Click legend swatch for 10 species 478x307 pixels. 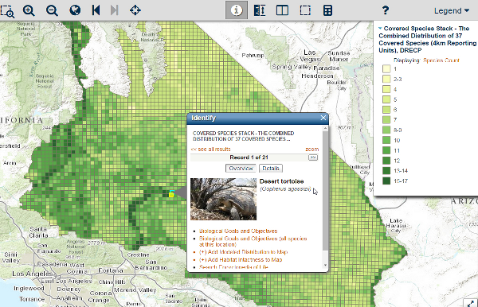coord(386,140)
